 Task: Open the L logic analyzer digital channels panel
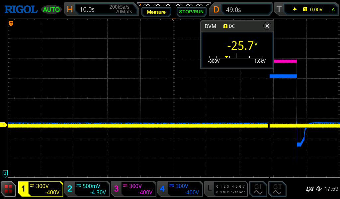pos(226,189)
